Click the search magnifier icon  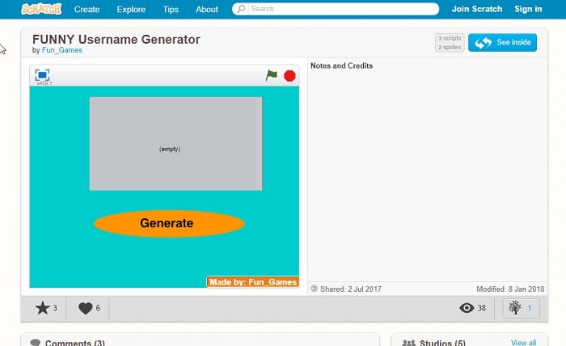[x=241, y=9]
